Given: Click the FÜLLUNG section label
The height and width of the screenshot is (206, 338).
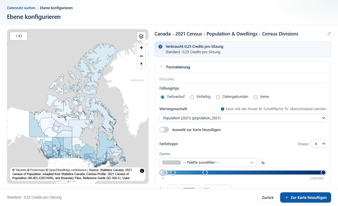Looking at the screenshot, I should pyautogui.click(x=167, y=79).
